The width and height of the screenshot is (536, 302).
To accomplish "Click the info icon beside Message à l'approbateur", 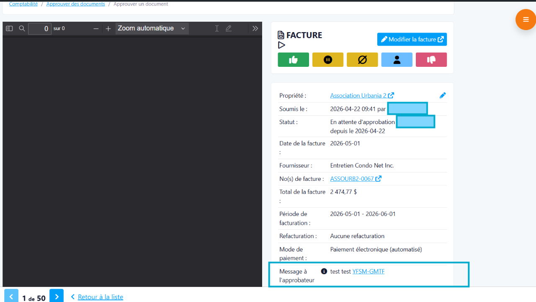I will tap(324, 271).
